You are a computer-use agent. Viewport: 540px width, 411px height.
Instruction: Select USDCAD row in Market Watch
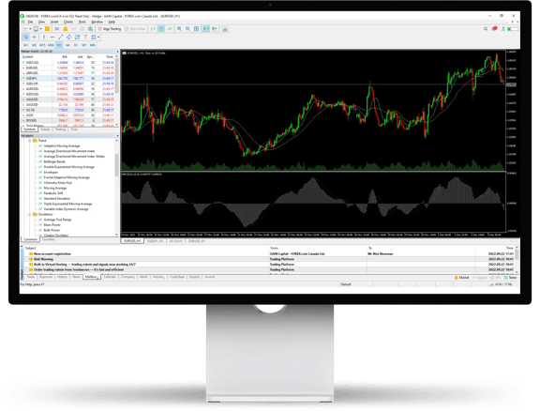click(x=68, y=63)
